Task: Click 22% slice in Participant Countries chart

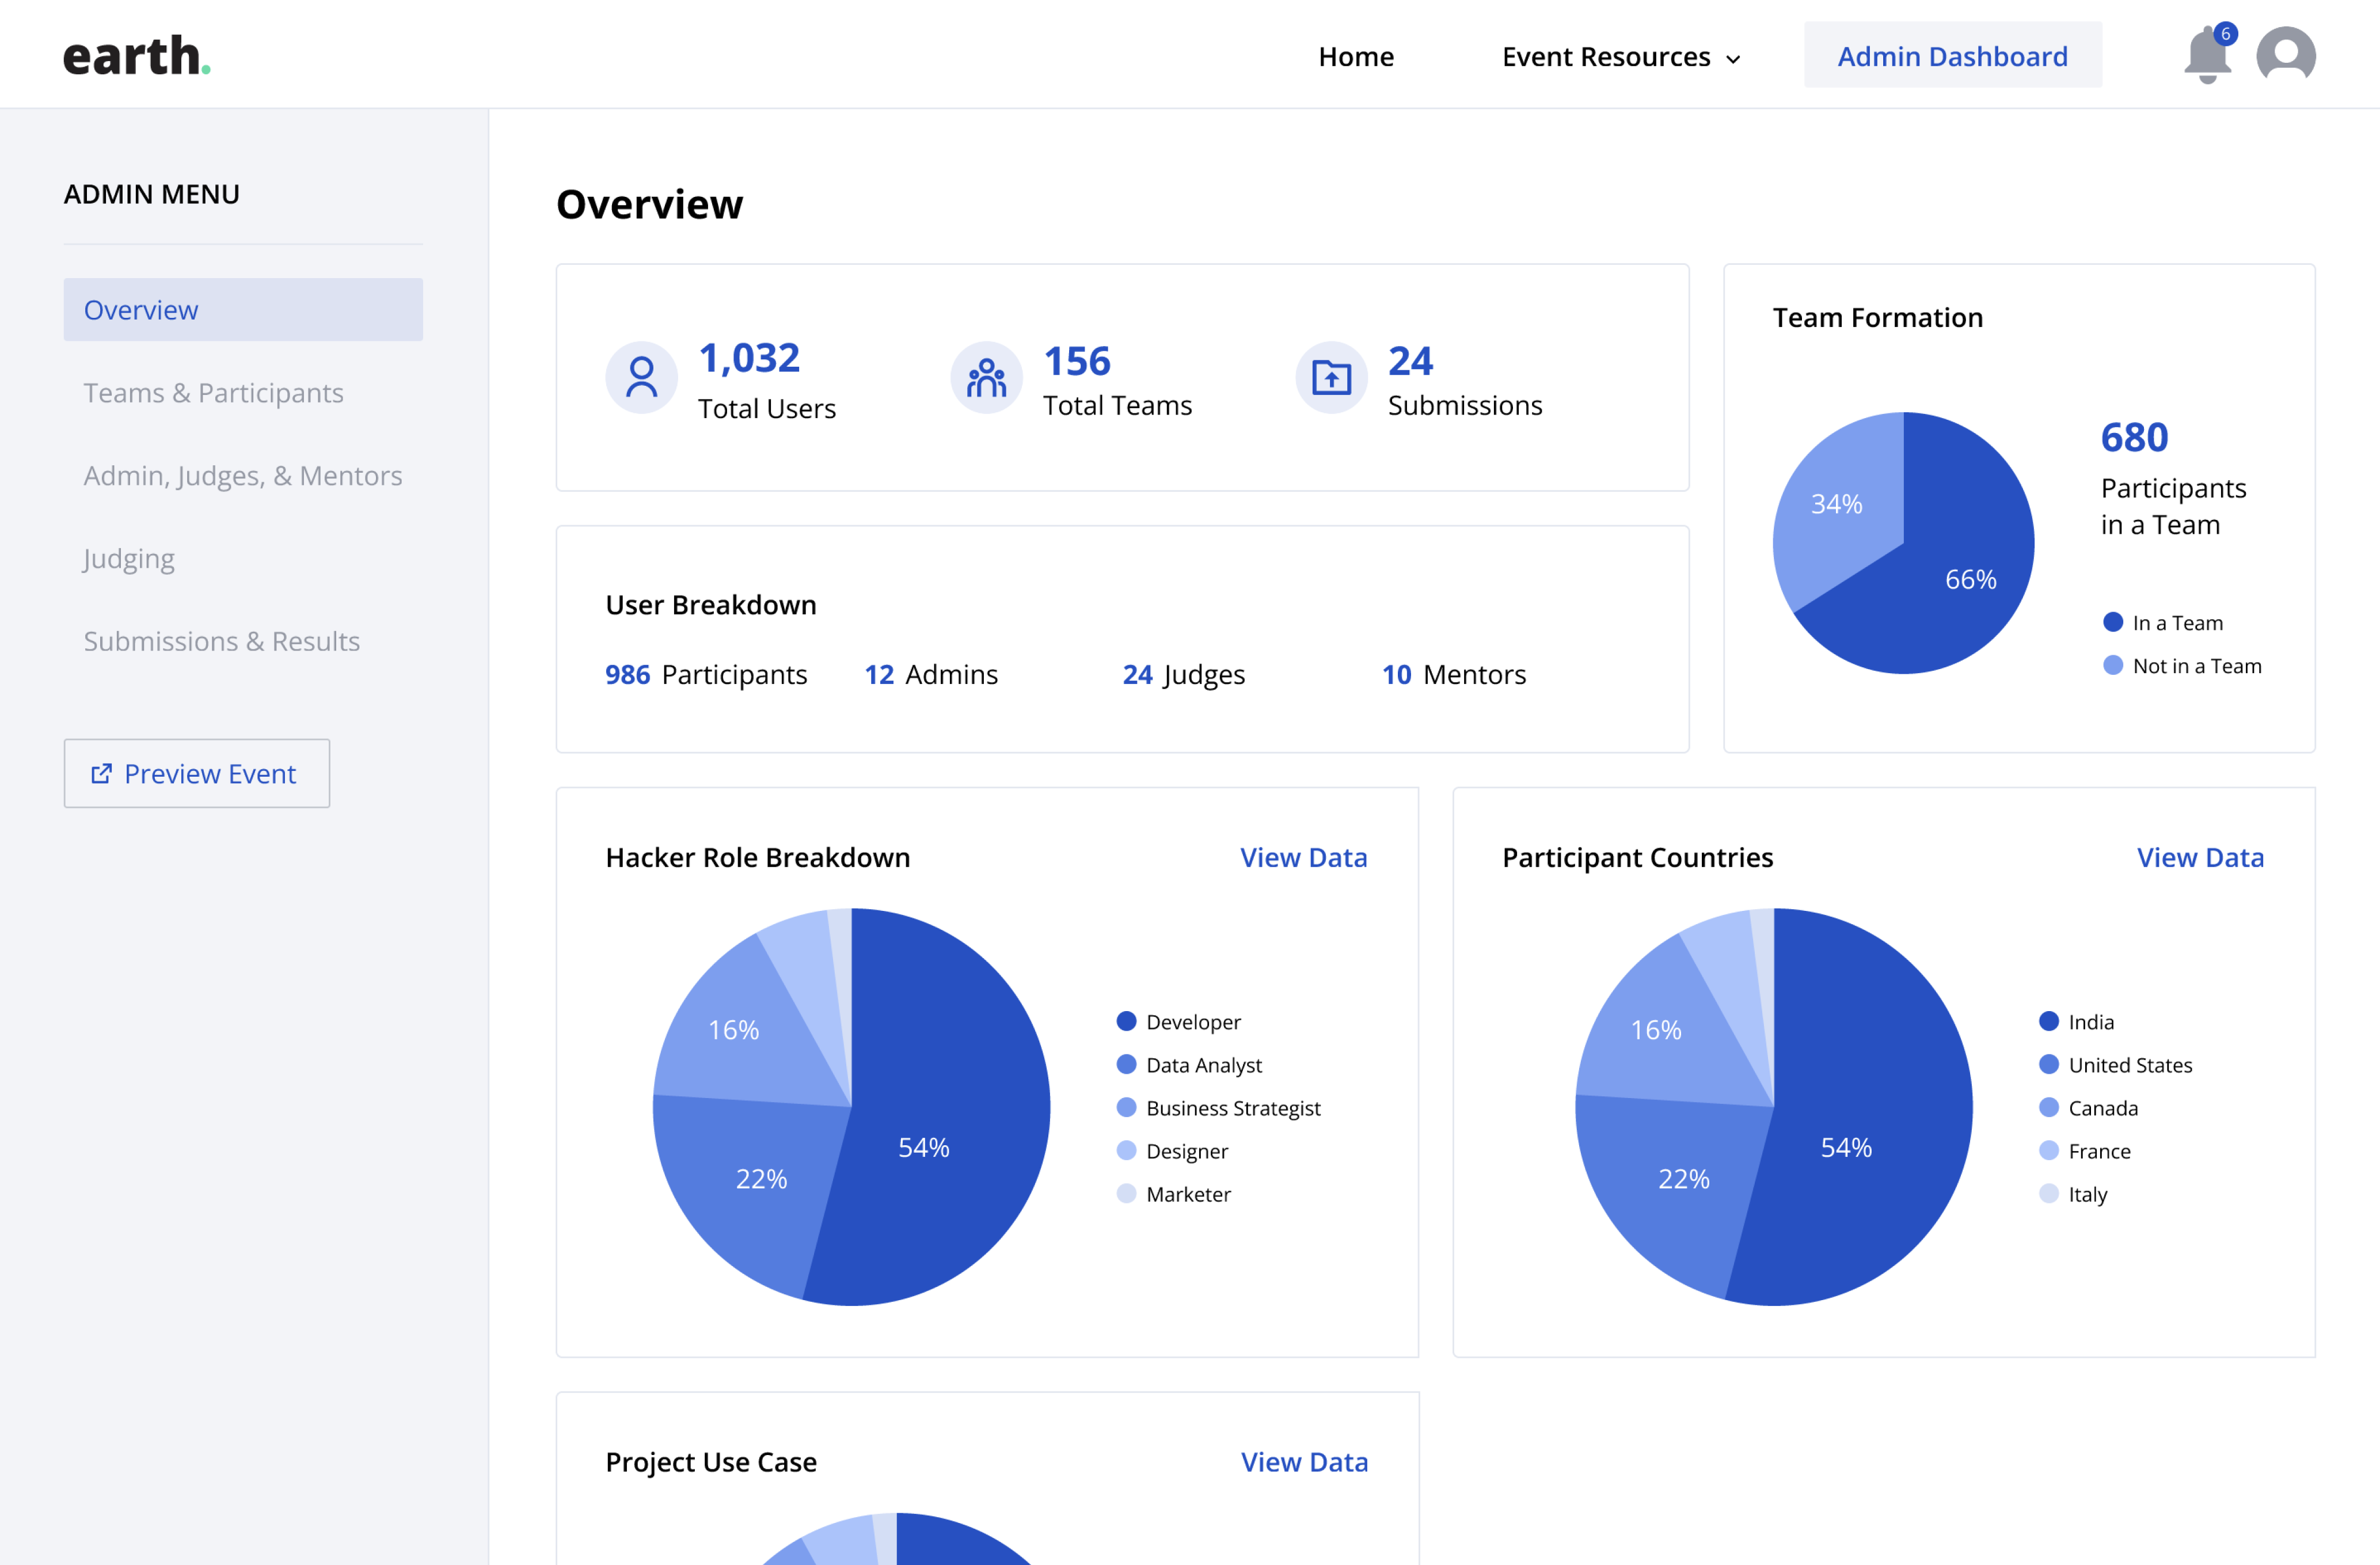Action: tap(1684, 1180)
